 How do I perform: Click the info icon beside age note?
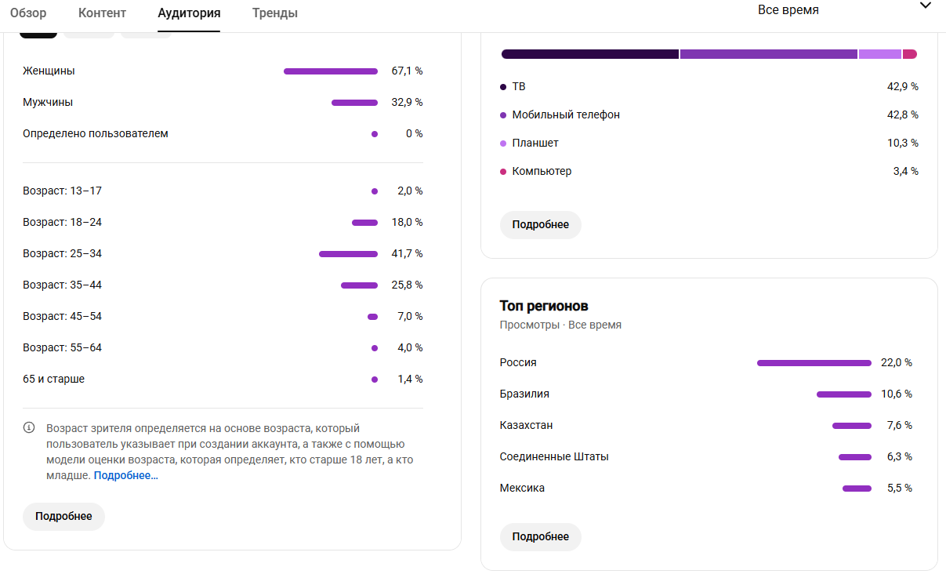(x=29, y=428)
